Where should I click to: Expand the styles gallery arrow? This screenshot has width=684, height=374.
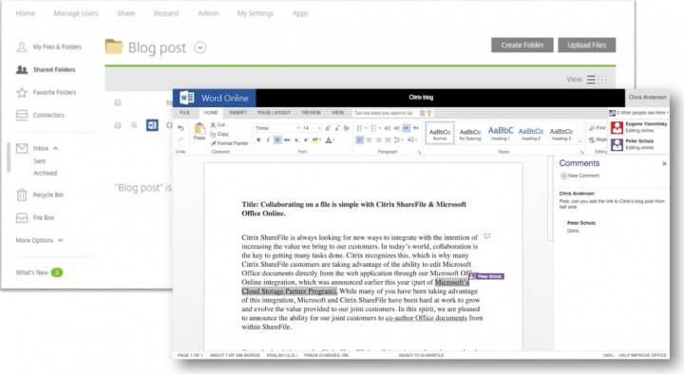[x=579, y=140]
